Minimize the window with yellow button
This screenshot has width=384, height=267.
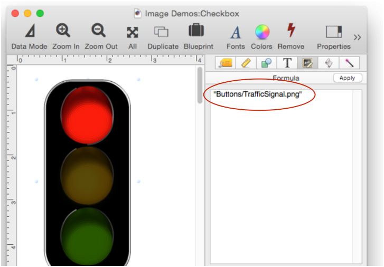[x=27, y=13]
